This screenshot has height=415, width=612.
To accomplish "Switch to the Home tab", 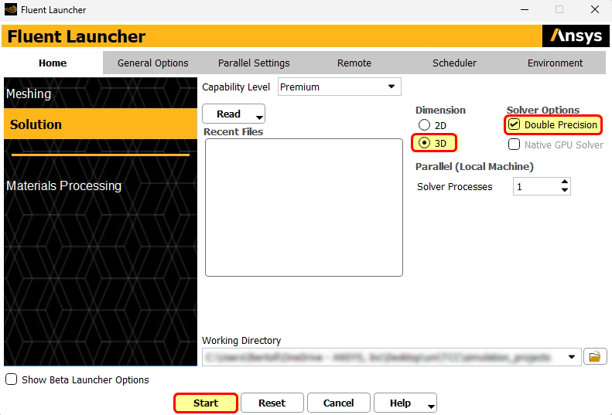I will tap(53, 63).
